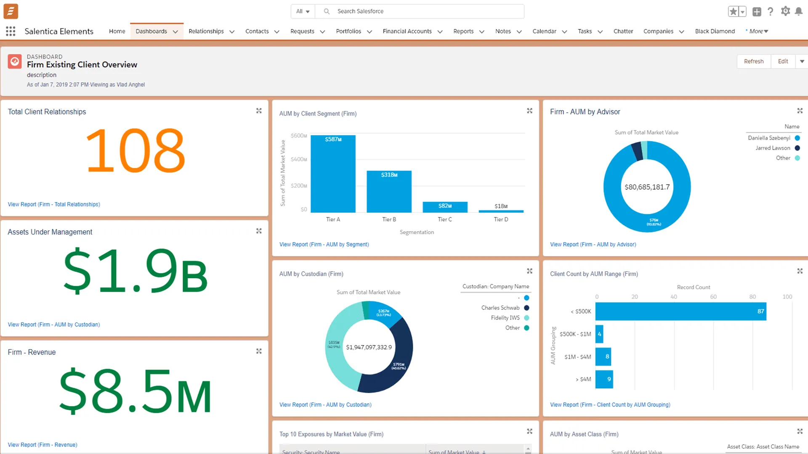This screenshot has width=808, height=454.
Task: Click the Salentica Elements logo icon
Action: [x=11, y=11]
